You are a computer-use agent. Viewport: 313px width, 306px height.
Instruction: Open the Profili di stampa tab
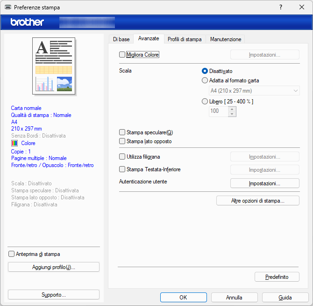[185, 39]
